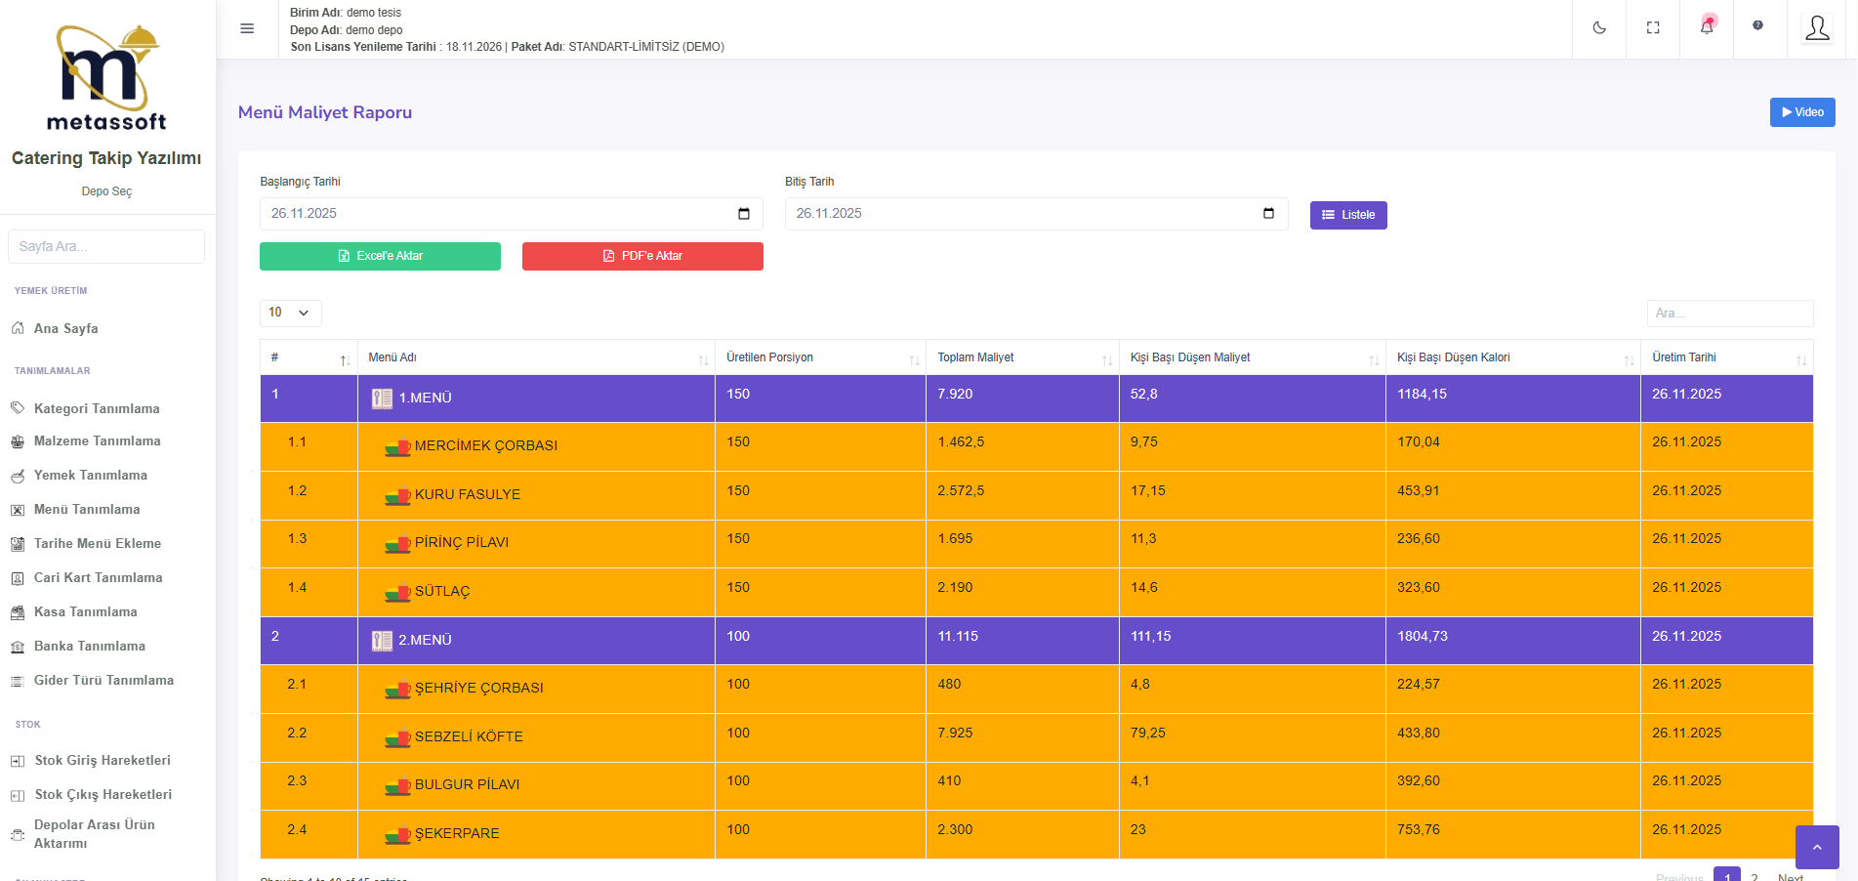Export report with Excel'e Aktar
The image size is (1858, 881).
tap(380, 256)
